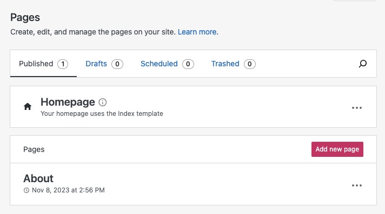Click the main 'Pages' heading at top
Screen dimensions: 385x214
click(25, 18)
